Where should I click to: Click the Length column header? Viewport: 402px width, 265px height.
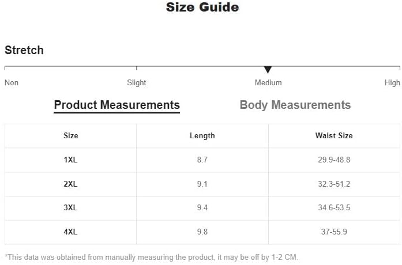point(202,136)
